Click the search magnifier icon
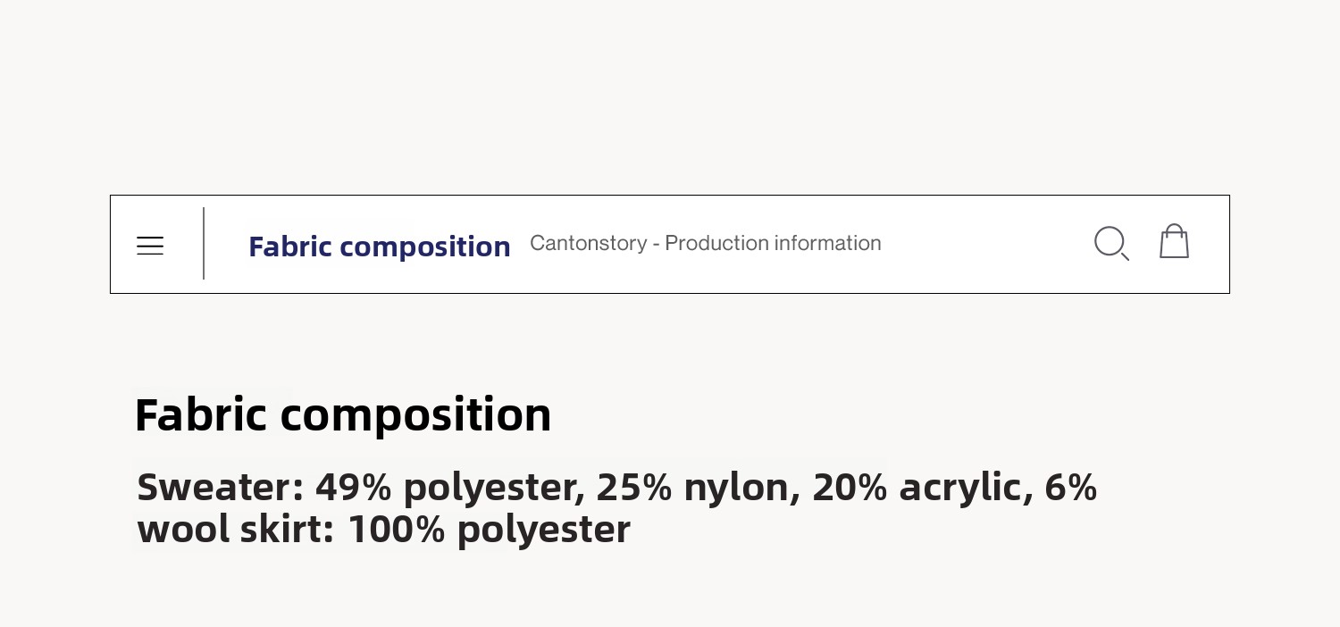 [1110, 243]
